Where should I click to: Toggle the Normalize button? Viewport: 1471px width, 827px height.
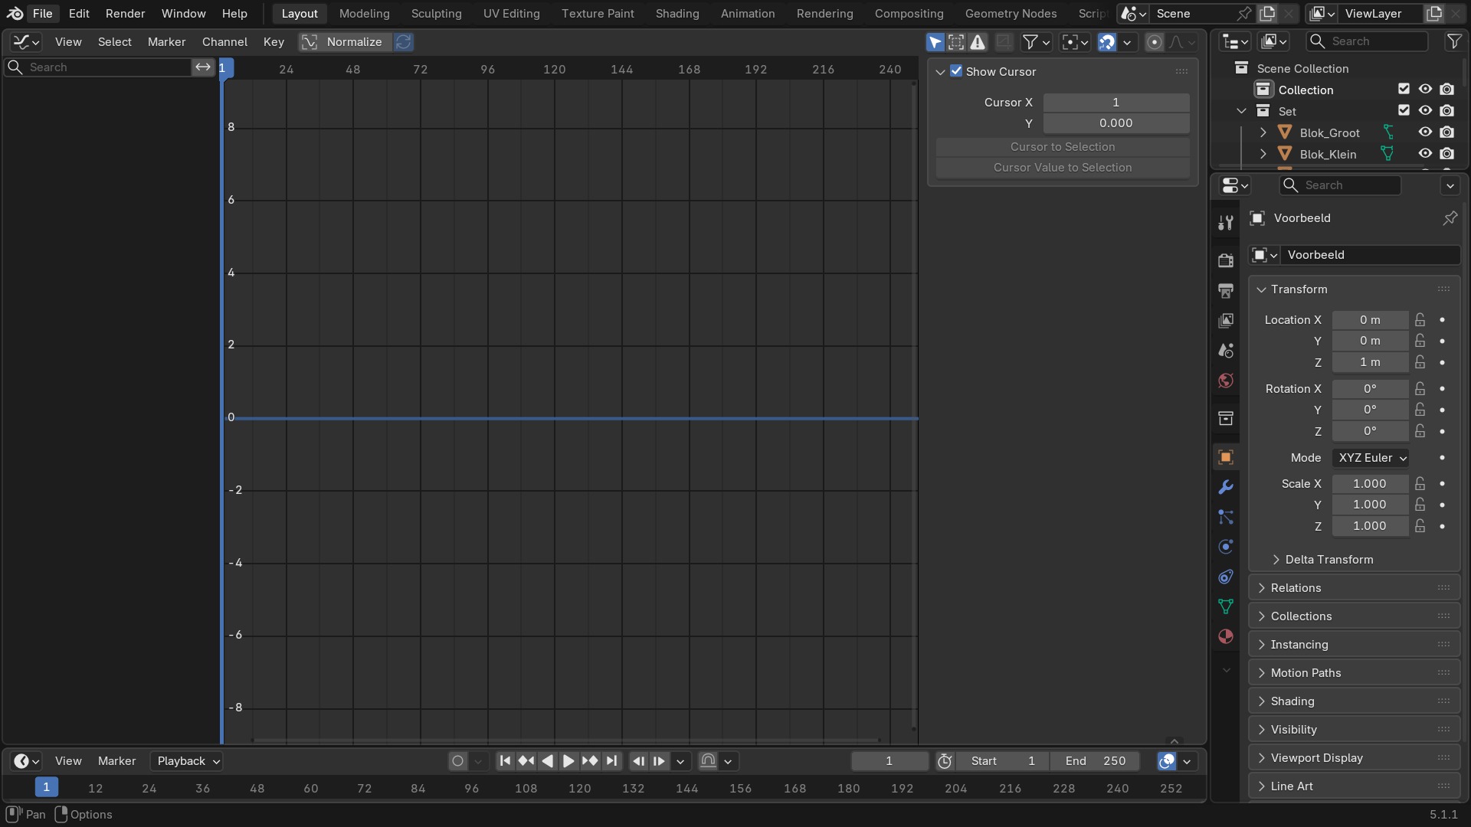(345, 42)
